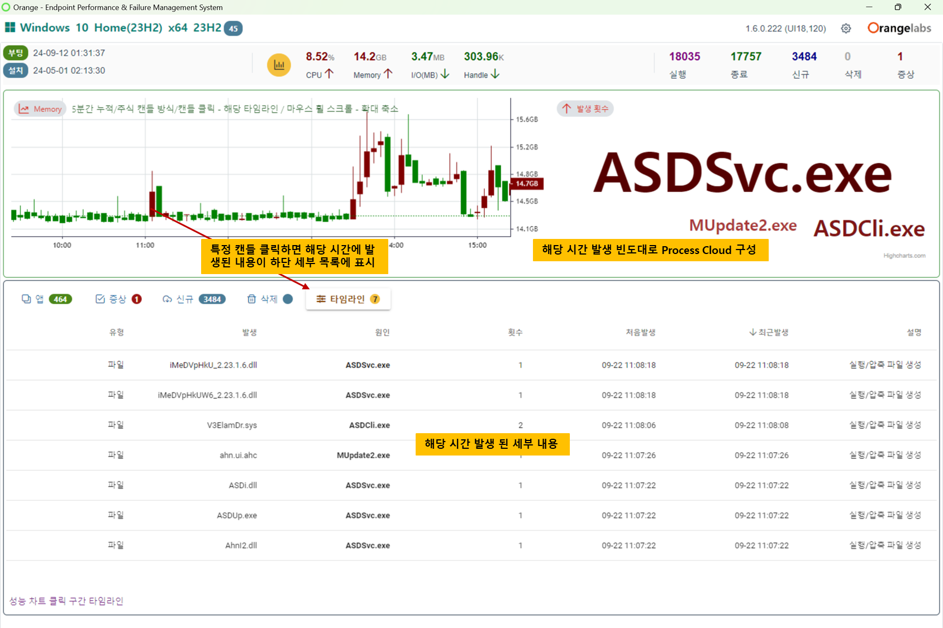Click the 303.96K Handle value
The image size is (943, 628).
click(484, 56)
